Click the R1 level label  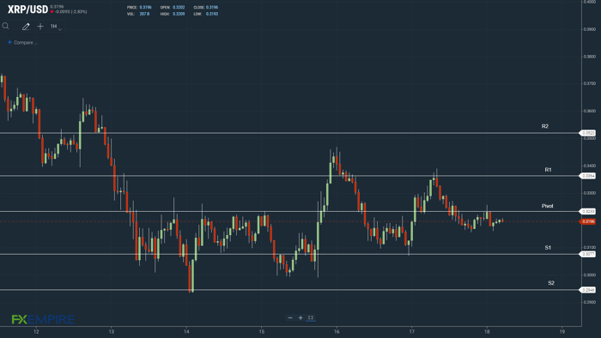coord(548,170)
